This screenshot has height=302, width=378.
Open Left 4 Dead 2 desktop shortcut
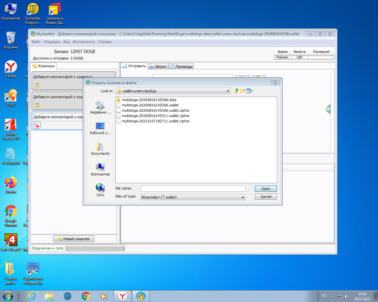coord(11,243)
